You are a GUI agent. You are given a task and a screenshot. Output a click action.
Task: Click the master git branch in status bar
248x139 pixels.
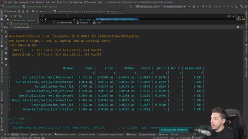coord(196,138)
